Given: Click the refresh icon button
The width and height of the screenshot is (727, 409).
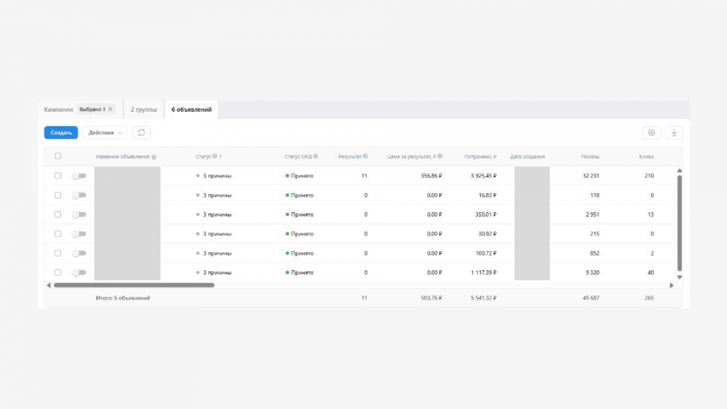Looking at the screenshot, I should [x=141, y=133].
